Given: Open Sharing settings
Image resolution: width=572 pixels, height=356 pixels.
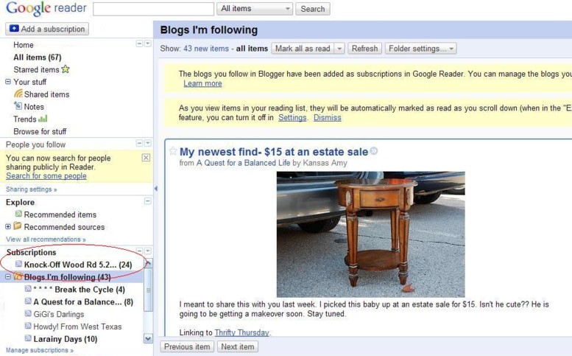Looking at the screenshot, I should click(x=32, y=189).
